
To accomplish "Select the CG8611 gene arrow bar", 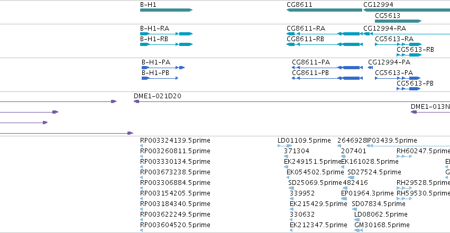I will point(324,10).
